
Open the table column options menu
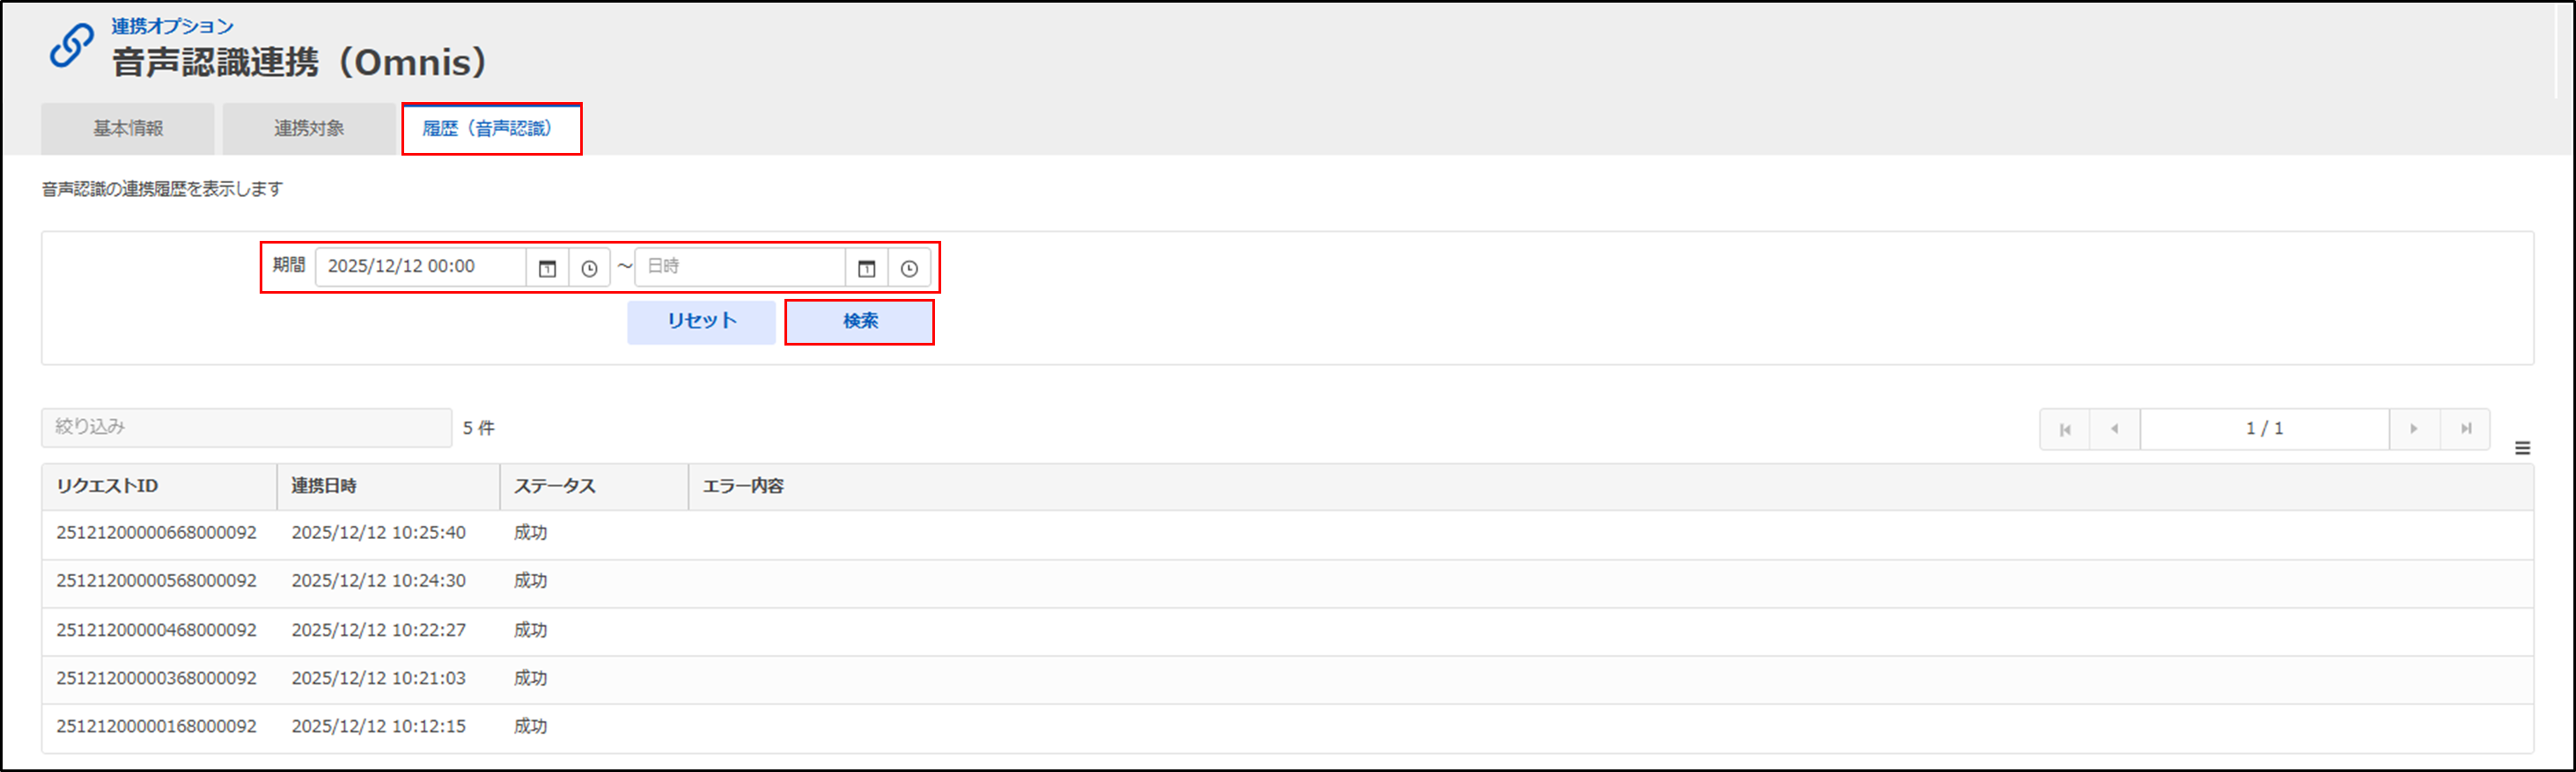click(x=2523, y=448)
